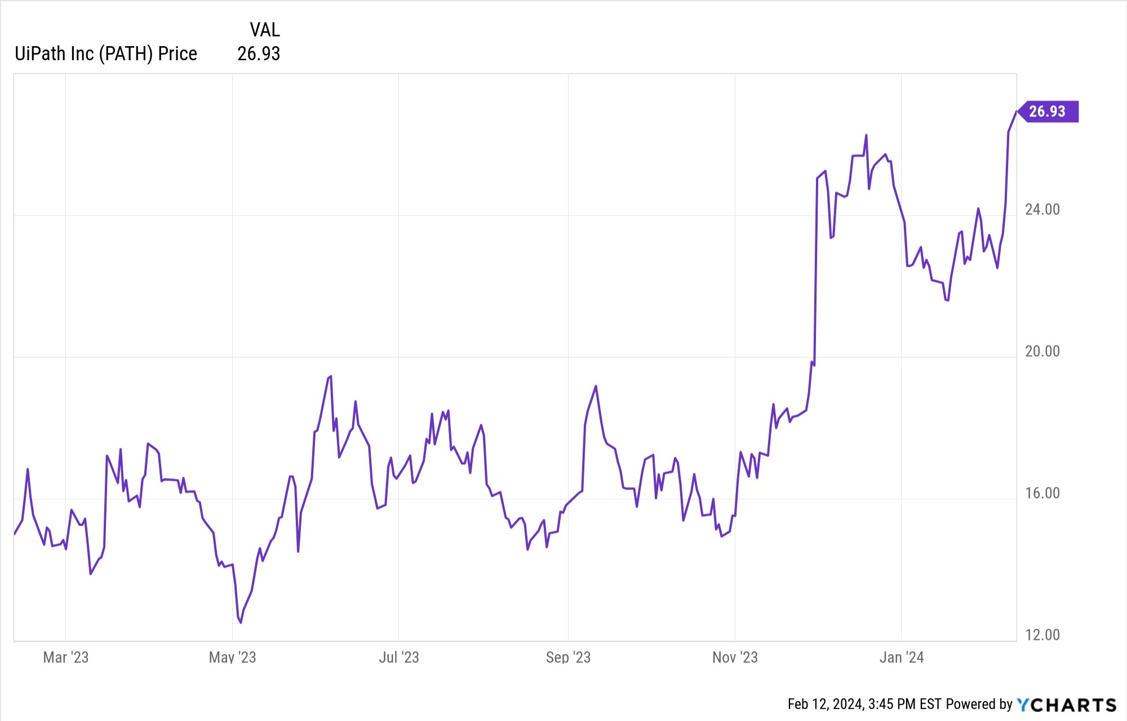Select the UiPath Inc (PATH) Price legend label
Viewport: 1127px width, 721px height.
point(106,53)
